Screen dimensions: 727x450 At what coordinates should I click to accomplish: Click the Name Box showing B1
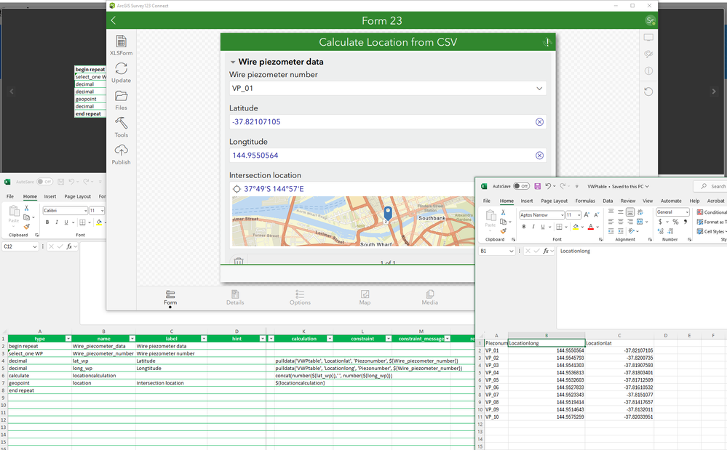[496, 251]
